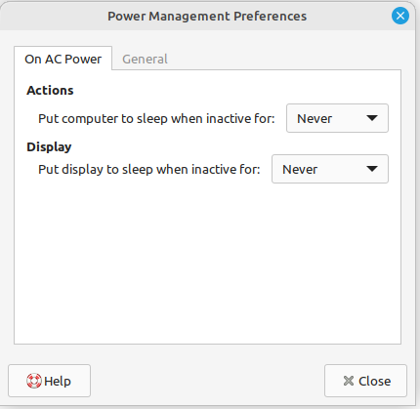Image resolution: width=420 pixels, height=409 pixels.
Task: Open the Help button
Action: click(49, 381)
